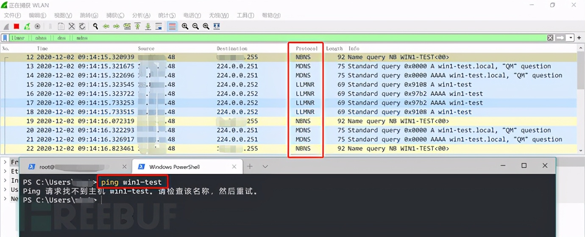Go back to previous packet
585x237 pixels.
pos(106,26)
